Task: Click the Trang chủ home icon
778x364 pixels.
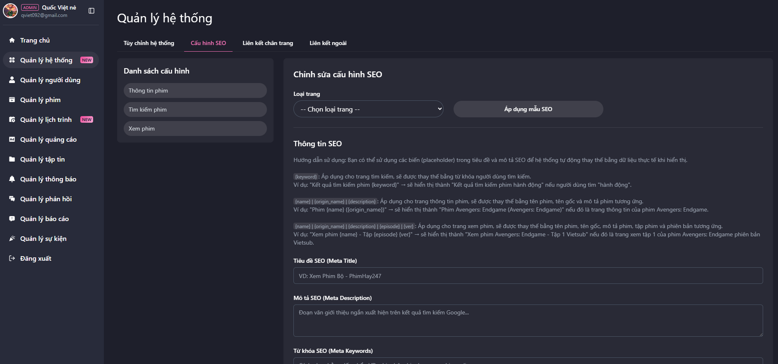Action: [12, 40]
